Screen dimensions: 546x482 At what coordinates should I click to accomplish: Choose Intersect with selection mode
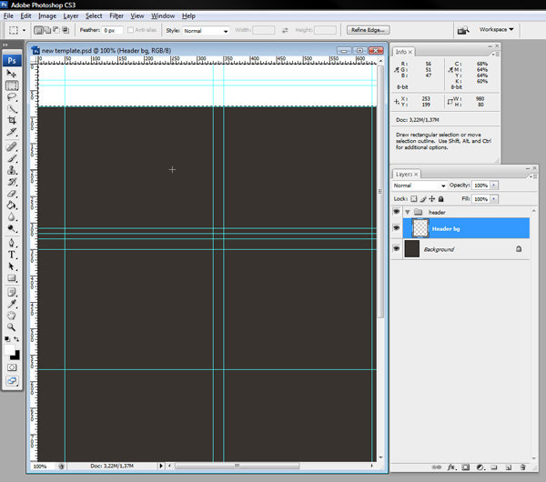point(66,30)
